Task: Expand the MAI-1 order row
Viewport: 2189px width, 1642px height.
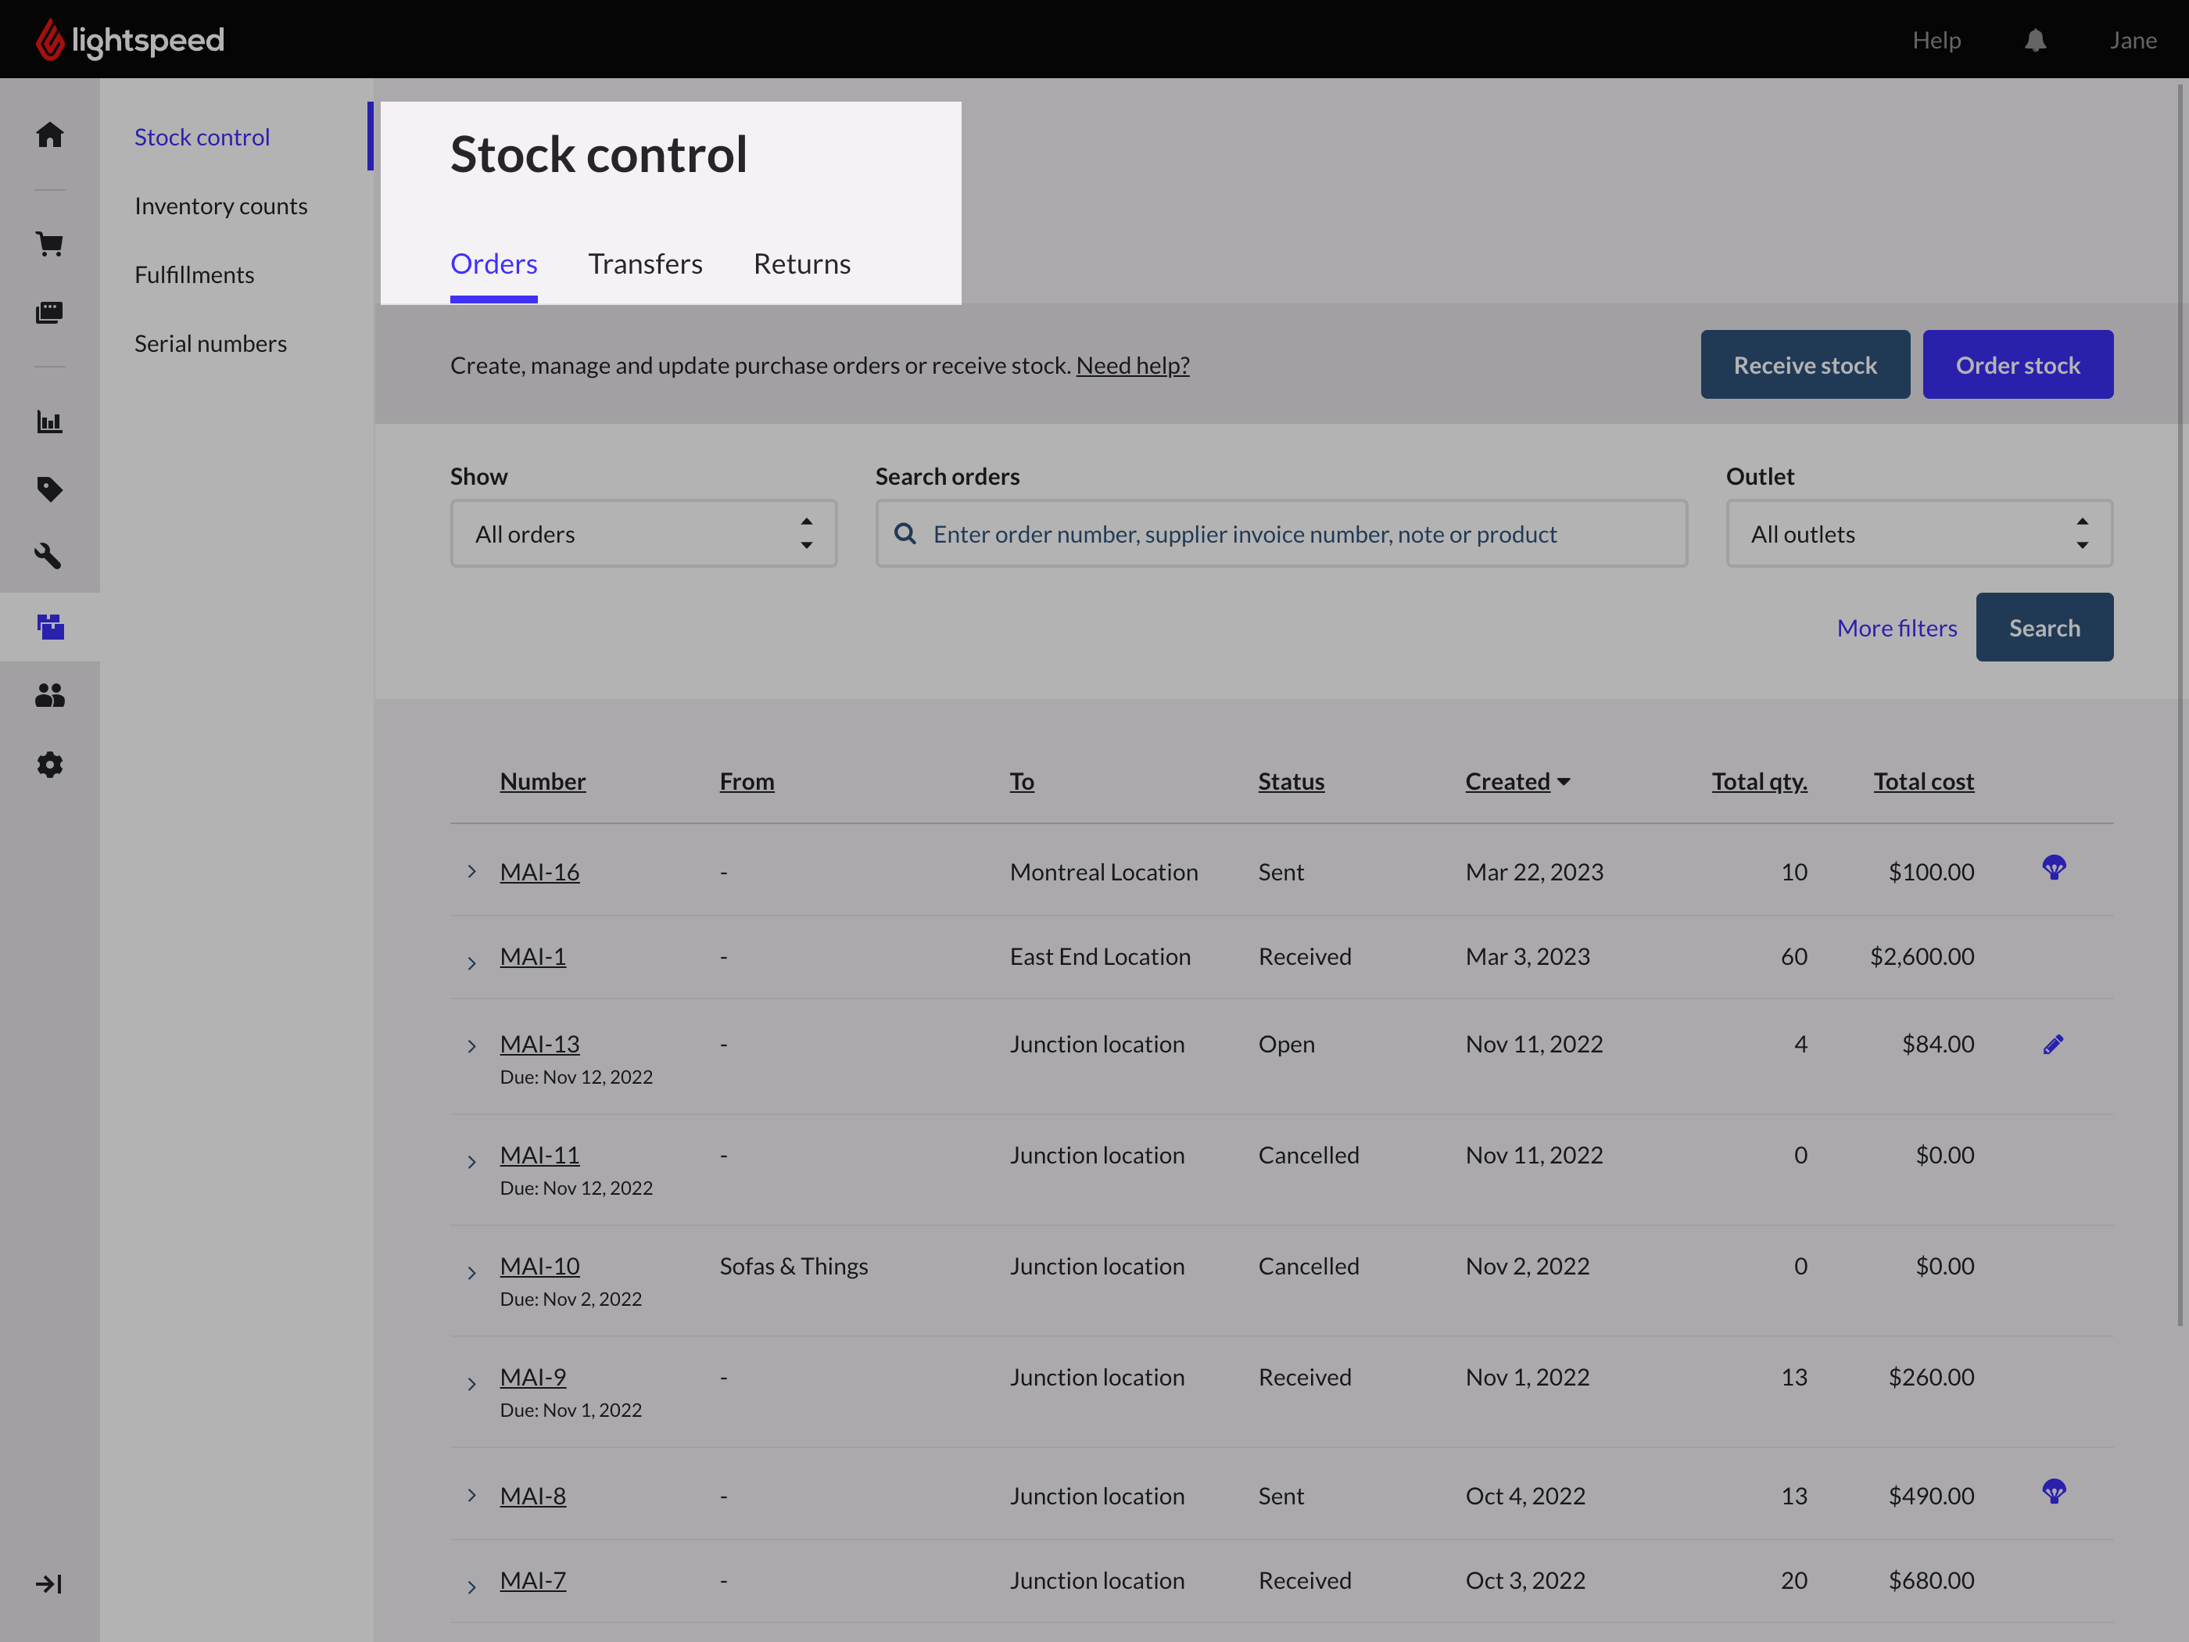Action: click(x=472, y=962)
